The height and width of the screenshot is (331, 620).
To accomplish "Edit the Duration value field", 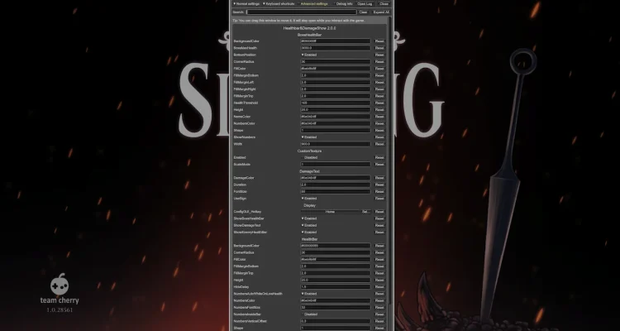I will 336,185.
